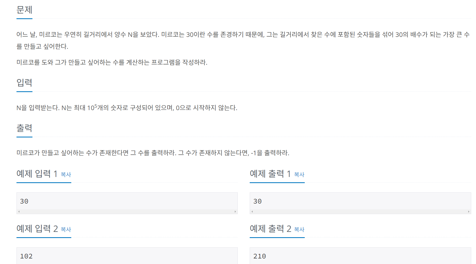
Task: Click the sample input value 102
Action: pos(26,256)
